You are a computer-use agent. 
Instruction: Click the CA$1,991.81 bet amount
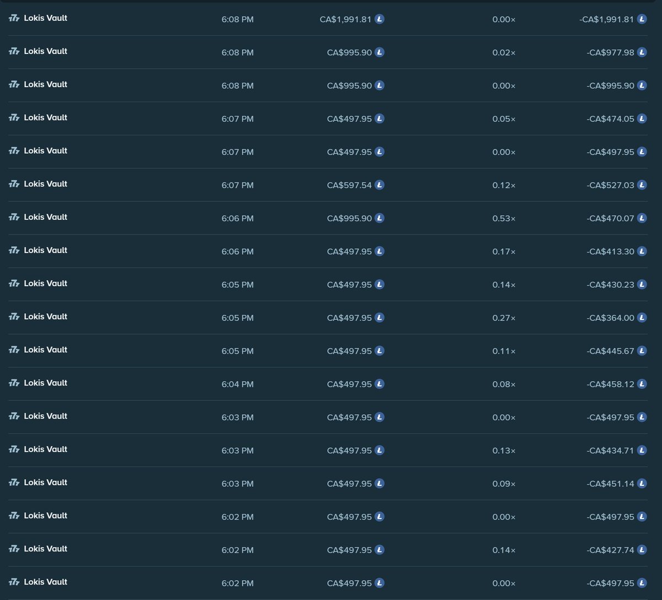click(346, 19)
